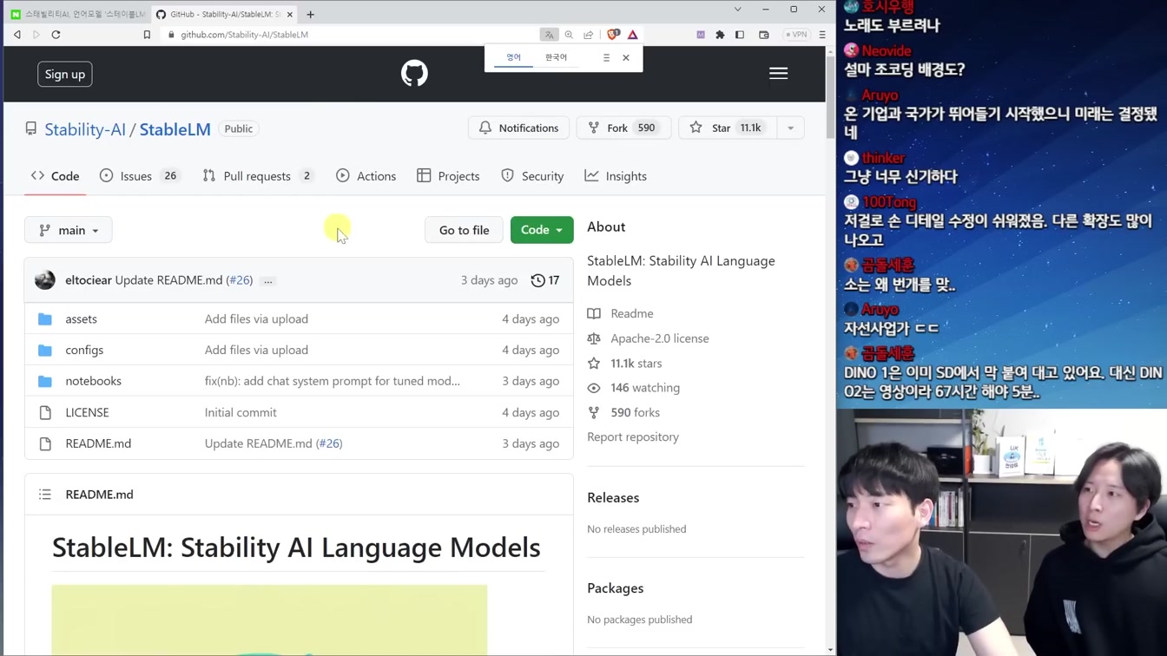Screen dimensions: 1167x656
Task: Click the Readme link in About
Action: (x=632, y=313)
